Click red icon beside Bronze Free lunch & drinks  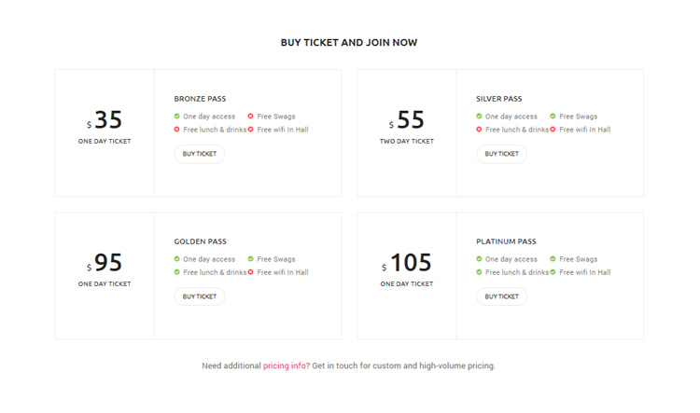pos(176,130)
